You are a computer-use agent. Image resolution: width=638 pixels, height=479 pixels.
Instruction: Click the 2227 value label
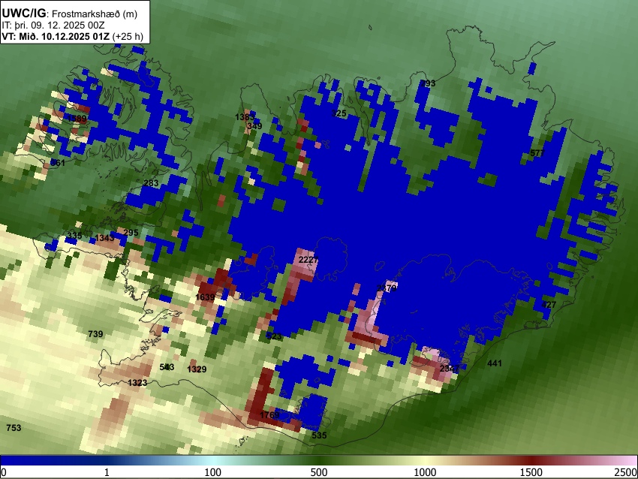(x=308, y=260)
